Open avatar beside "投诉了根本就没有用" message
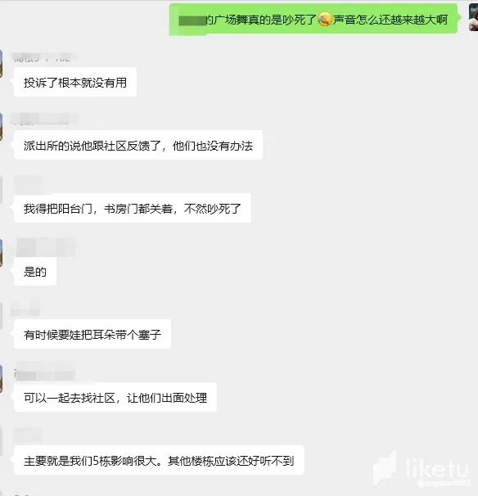Image resolution: width=478 pixels, height=496 pixels. [2, 63]
